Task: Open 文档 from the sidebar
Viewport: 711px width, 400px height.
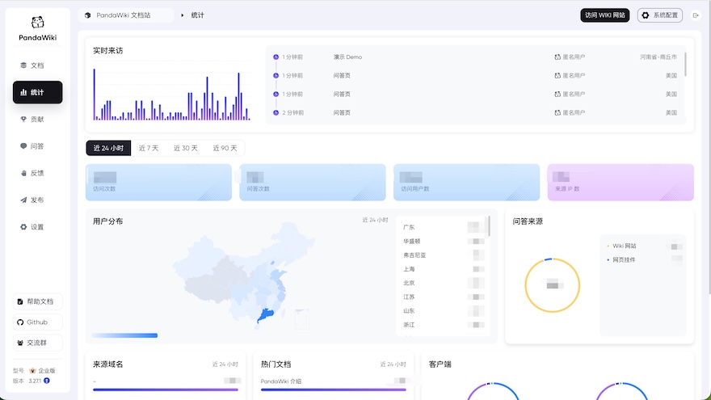Action: tap(37, 65)
